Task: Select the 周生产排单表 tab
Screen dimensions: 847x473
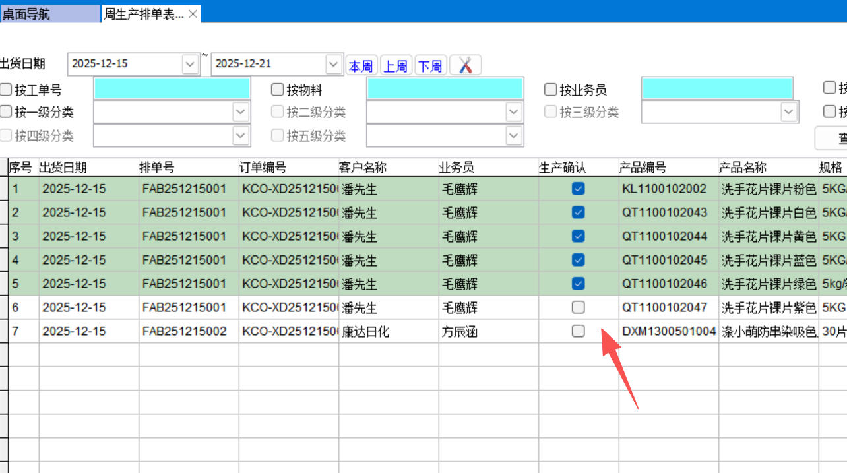Action: coord(144,14)
